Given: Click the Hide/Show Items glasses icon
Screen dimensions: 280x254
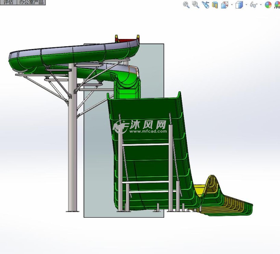Looking at the screenshot, I should point(254,5).
